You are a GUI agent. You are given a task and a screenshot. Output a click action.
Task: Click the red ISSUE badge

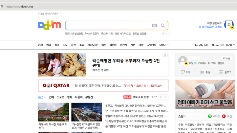click(x=127, y=97)
